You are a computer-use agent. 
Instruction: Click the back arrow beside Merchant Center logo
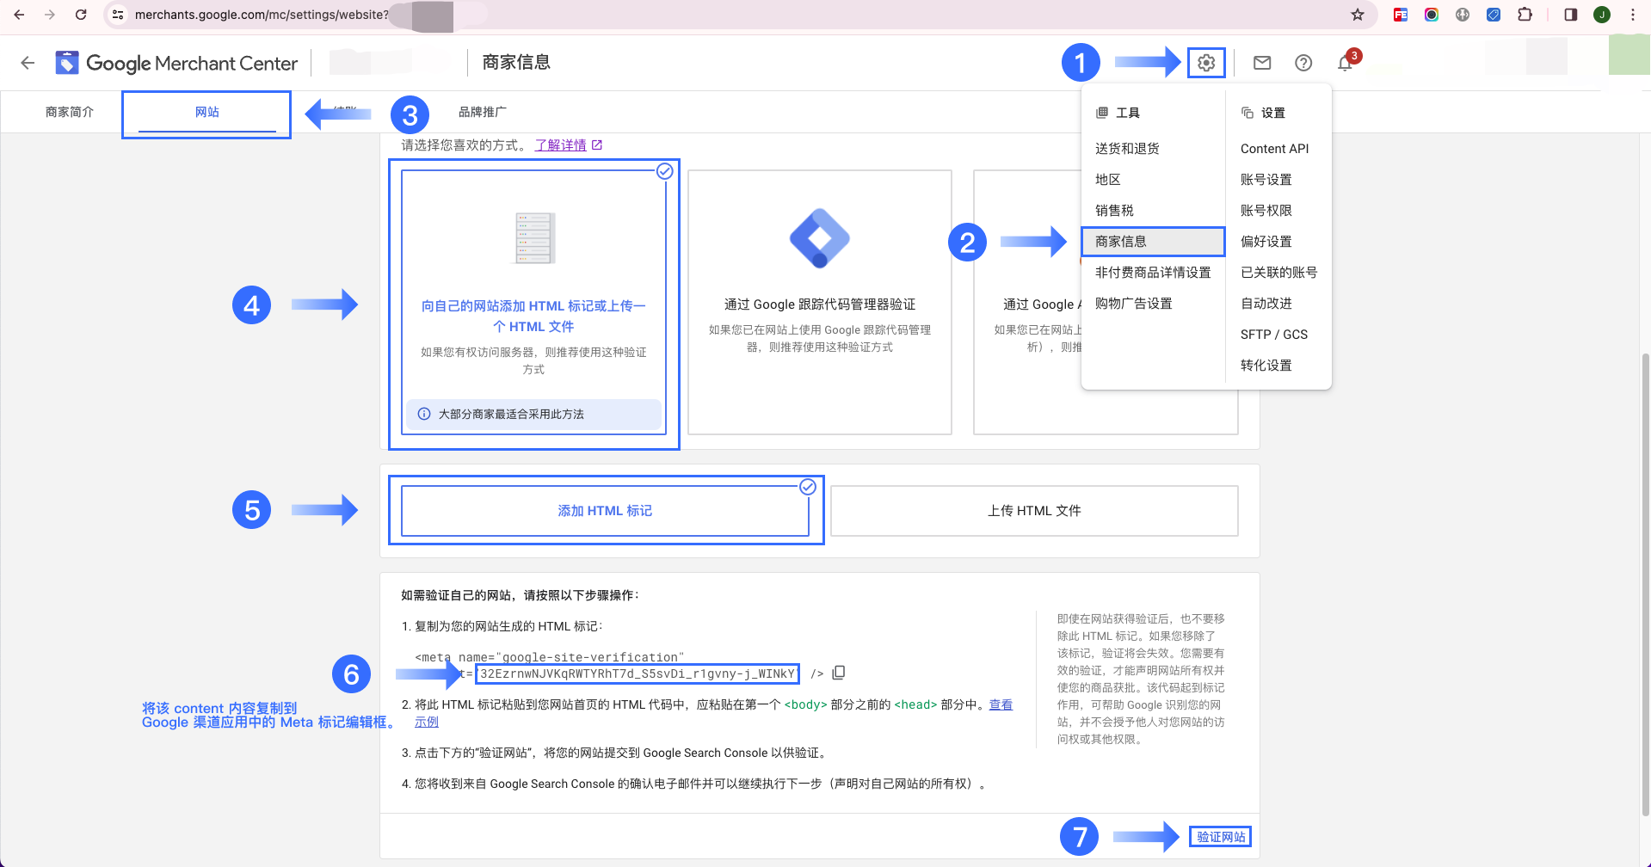pyautogui.click(x=28, y=63)
